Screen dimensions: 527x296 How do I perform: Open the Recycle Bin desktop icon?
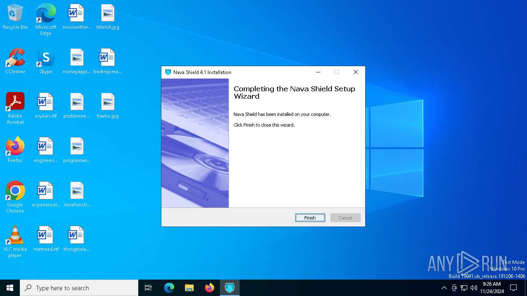click(15, 17)
